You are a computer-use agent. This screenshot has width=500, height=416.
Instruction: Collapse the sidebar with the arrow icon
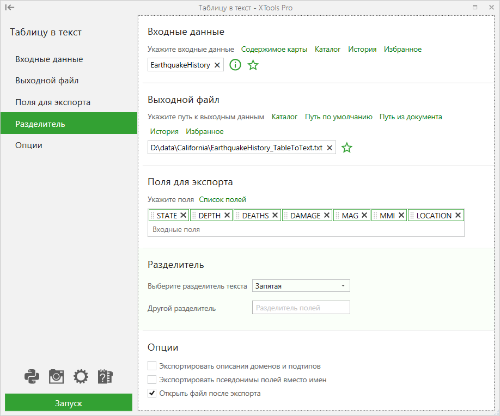[x=10, y=8]
